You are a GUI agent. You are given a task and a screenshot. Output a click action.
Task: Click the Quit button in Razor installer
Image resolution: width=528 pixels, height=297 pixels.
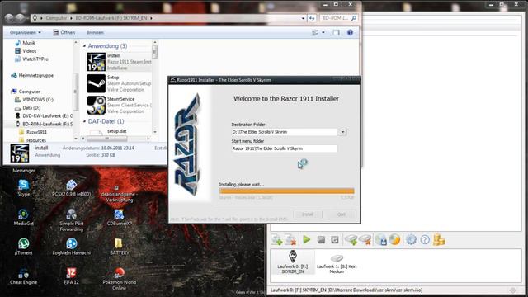click(x=342, y=214)
